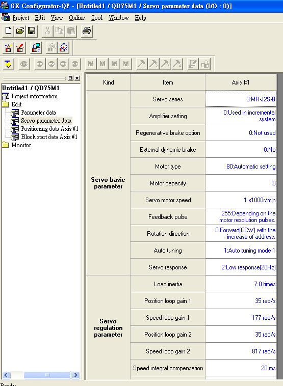Image resolution: width=283 pixels, height=386 pixels.
Task: Click the Paste clipboard toolbar icon
Action: click(x=71, y=31)
